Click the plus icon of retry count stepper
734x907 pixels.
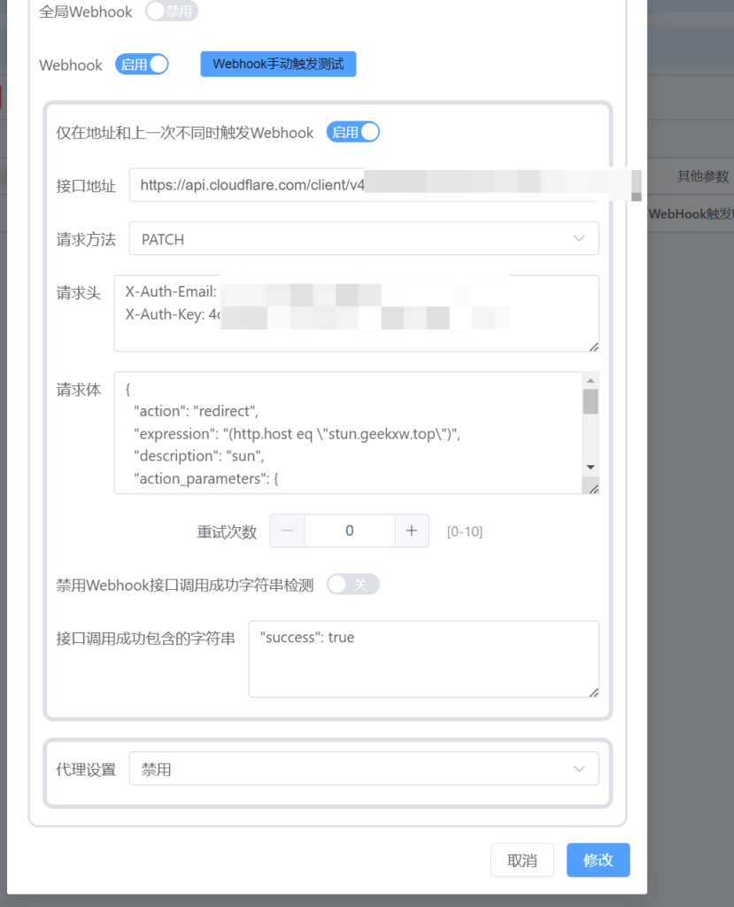411,531
